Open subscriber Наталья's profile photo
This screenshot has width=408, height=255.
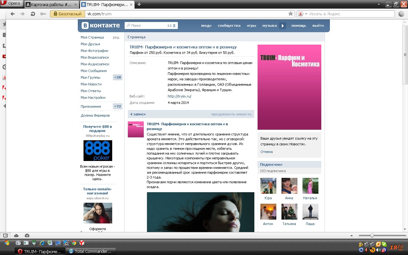pos(310,186)
